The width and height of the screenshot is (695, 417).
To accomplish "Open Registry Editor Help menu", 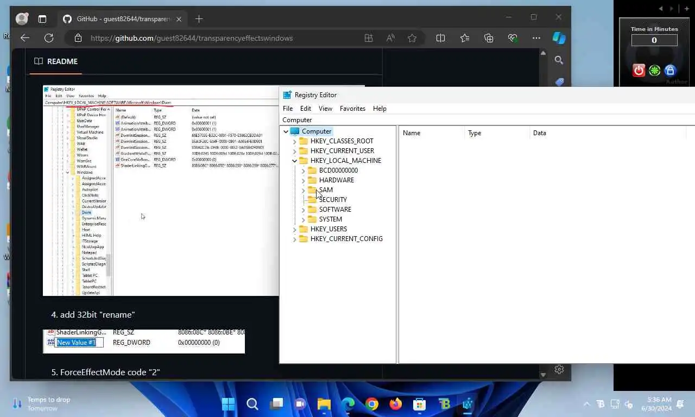I will point(380,109).
